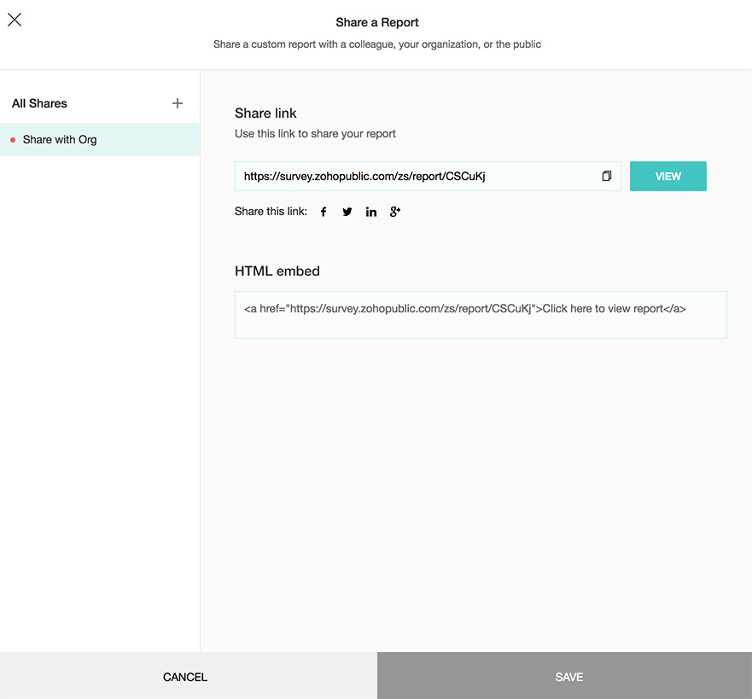Click the 'Share this link:' label
This screenshot has width=752, height=699.
[x=271, y=212]
